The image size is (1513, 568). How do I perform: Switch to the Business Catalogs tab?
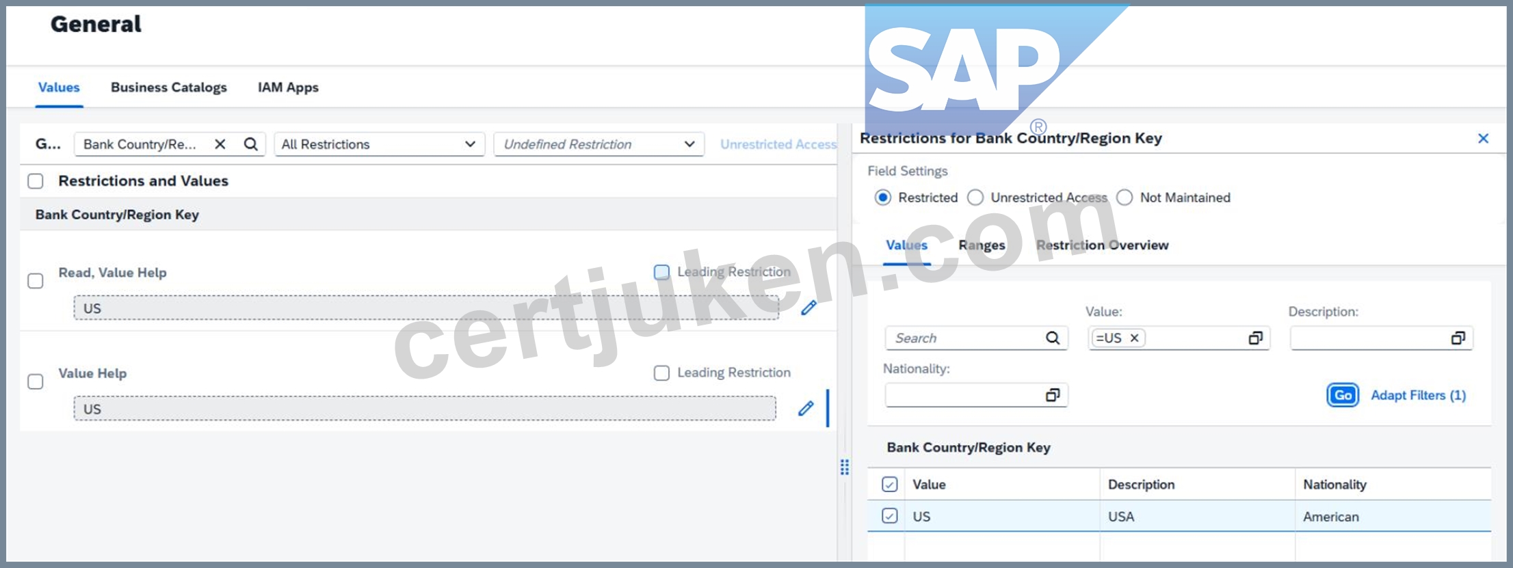[x=169, y=87]
